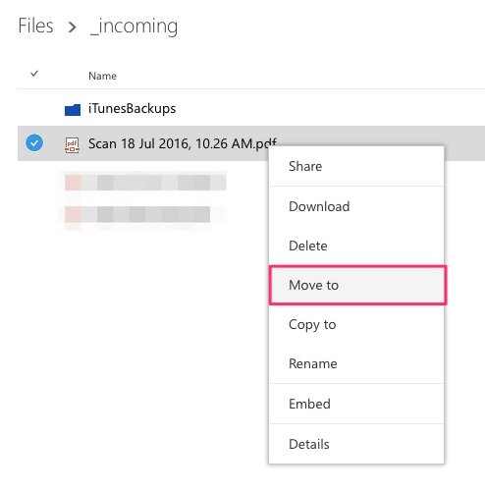Open the _incoming breadcrumb folder
This screenshot has height=492, width=485.
[135, 26]
